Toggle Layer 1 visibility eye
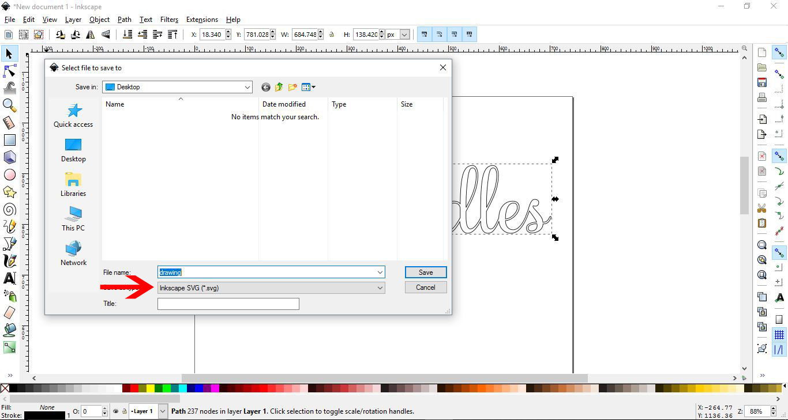Image resolution: width=788 pixels, height=420 pixels. [116, 411]
